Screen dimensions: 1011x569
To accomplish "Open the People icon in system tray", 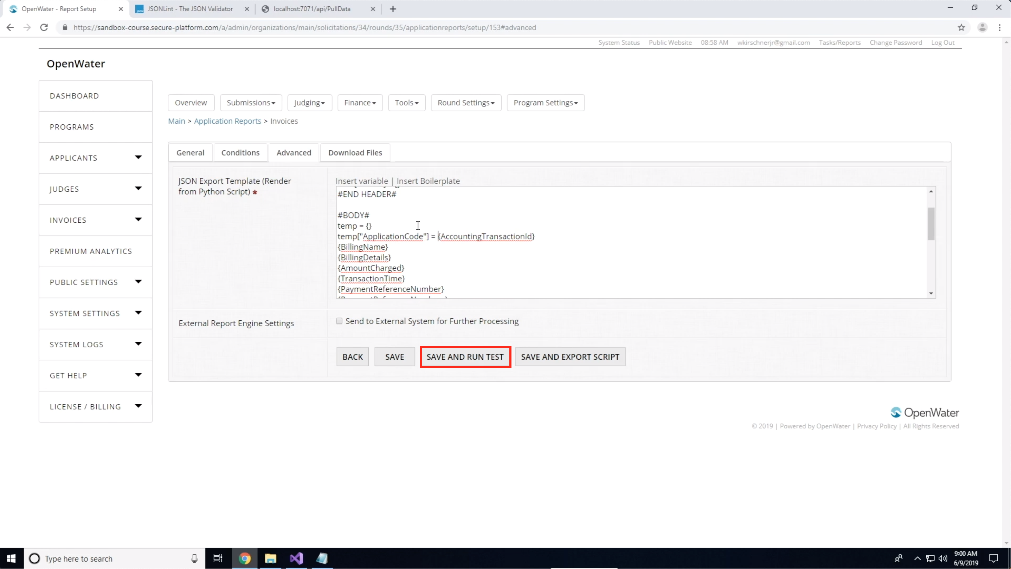I will click(x=899, y=558).
